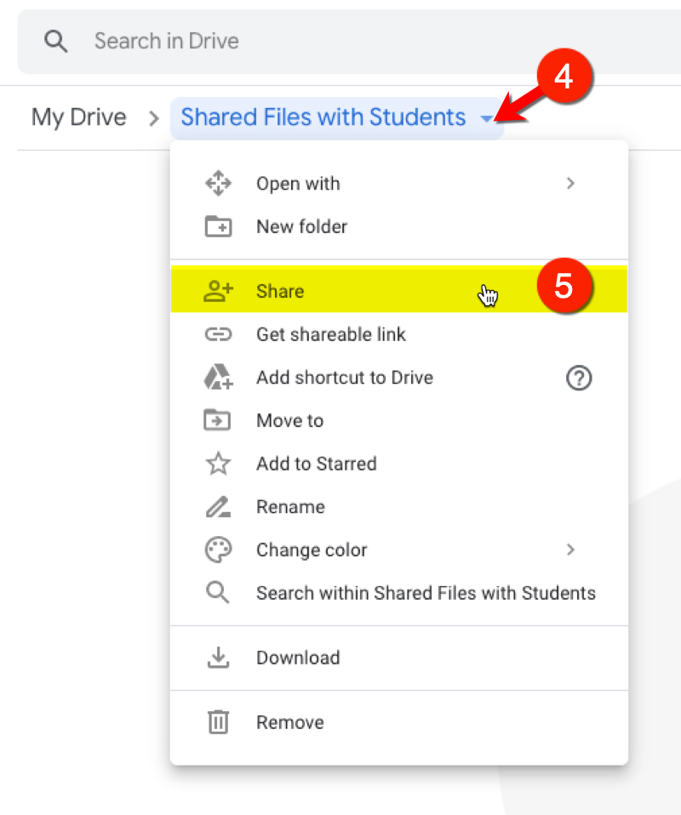Click the Add to Starred star icon
This screenshot has height=815, width=681.
click(x=218, y=464)
